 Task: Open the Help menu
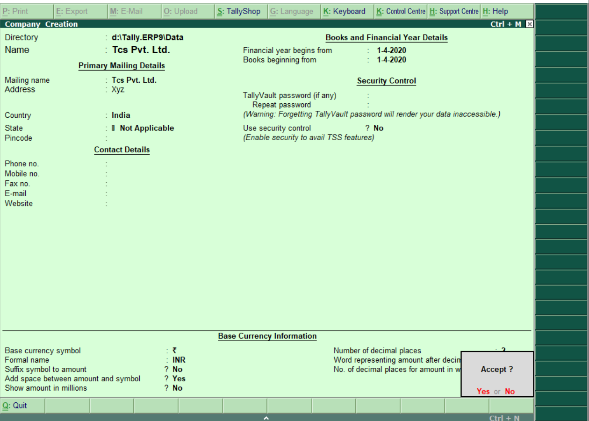507,11
